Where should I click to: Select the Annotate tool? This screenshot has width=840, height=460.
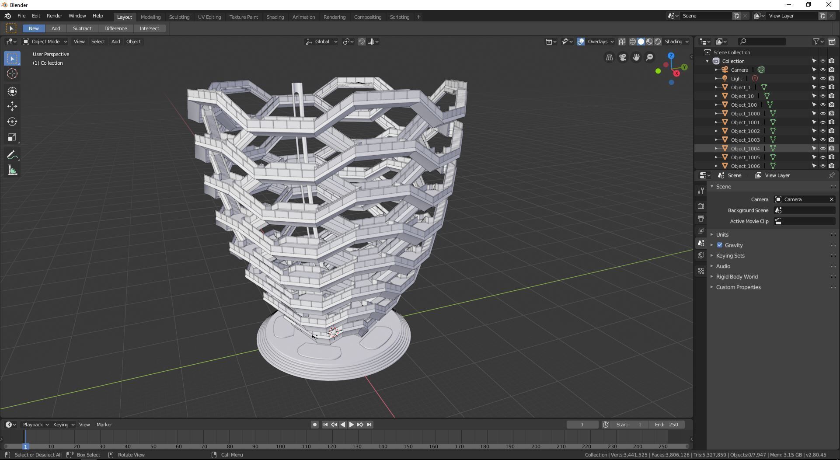[x=12, y=155]
